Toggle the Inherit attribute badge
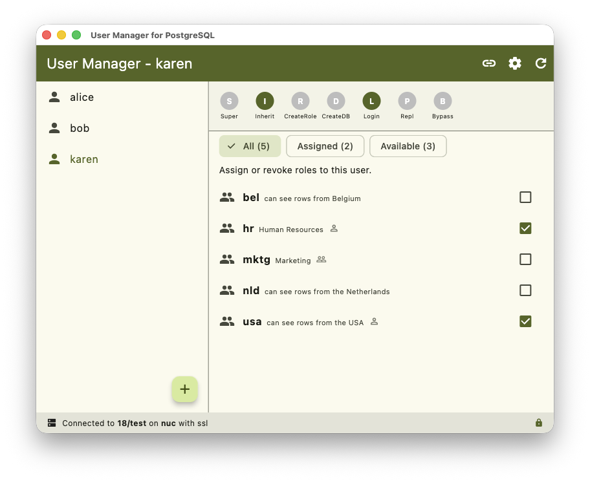The height and width of the screenshot is (481, 590). pos(265,101)
